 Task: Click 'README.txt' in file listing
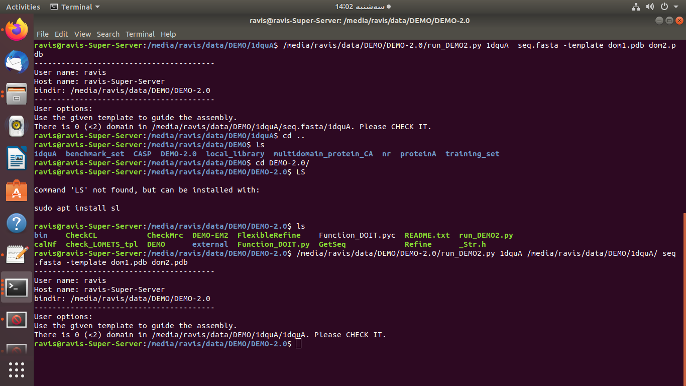tap(427, 235)
